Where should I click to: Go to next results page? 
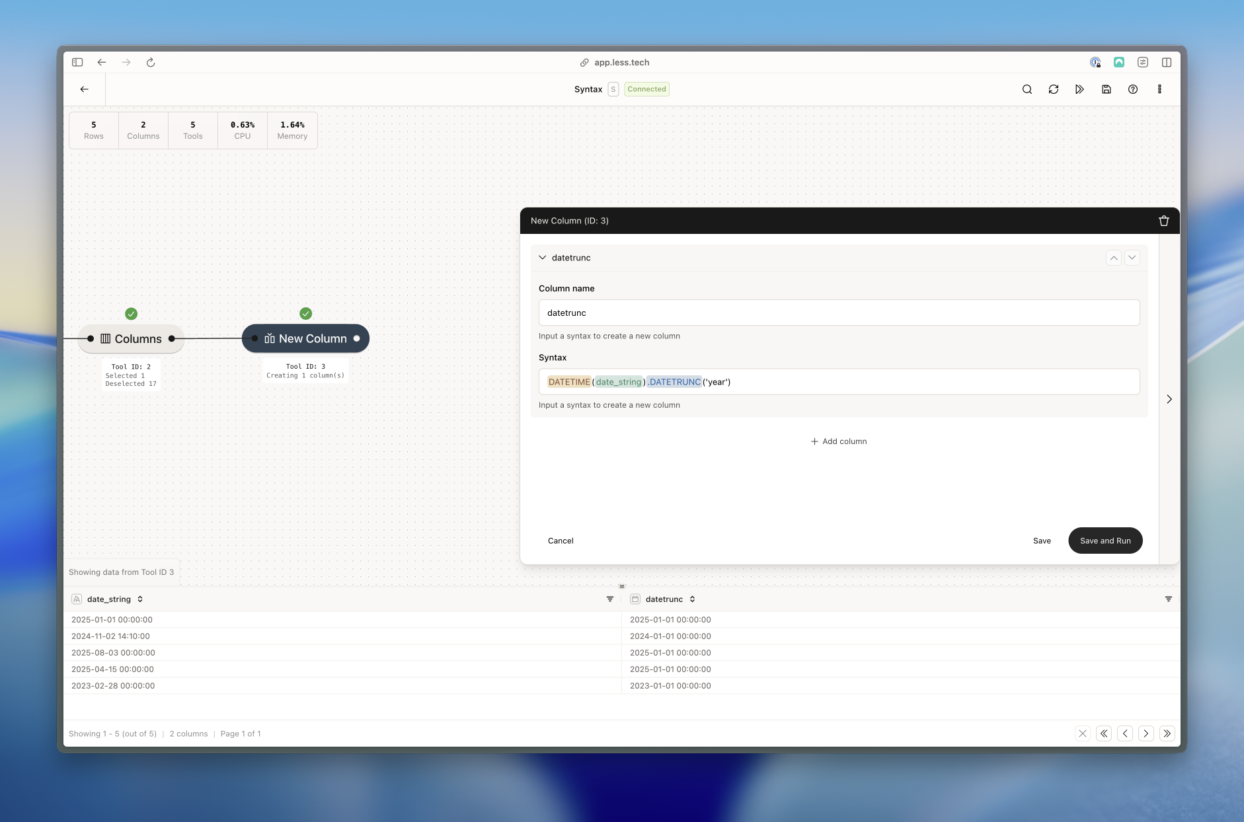(1146, 733)
